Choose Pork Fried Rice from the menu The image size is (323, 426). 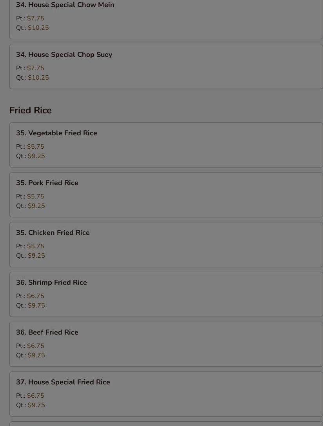(47, 183)
